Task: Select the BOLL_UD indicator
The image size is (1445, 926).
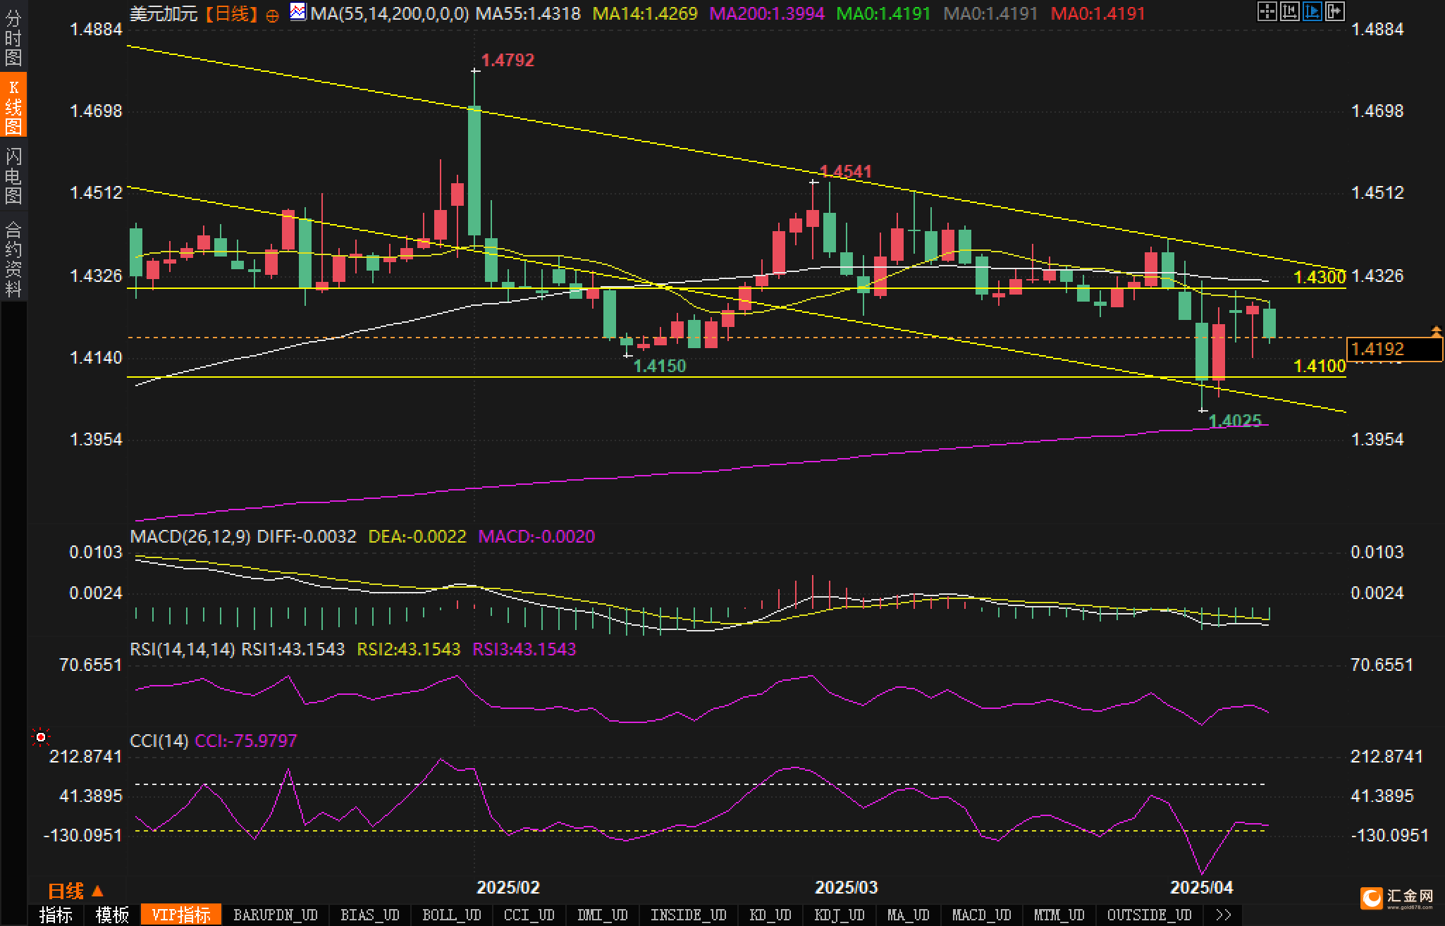Action: 451,915
